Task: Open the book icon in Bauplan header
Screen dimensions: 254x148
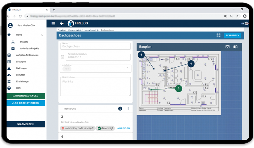Action: pos(235,47)
